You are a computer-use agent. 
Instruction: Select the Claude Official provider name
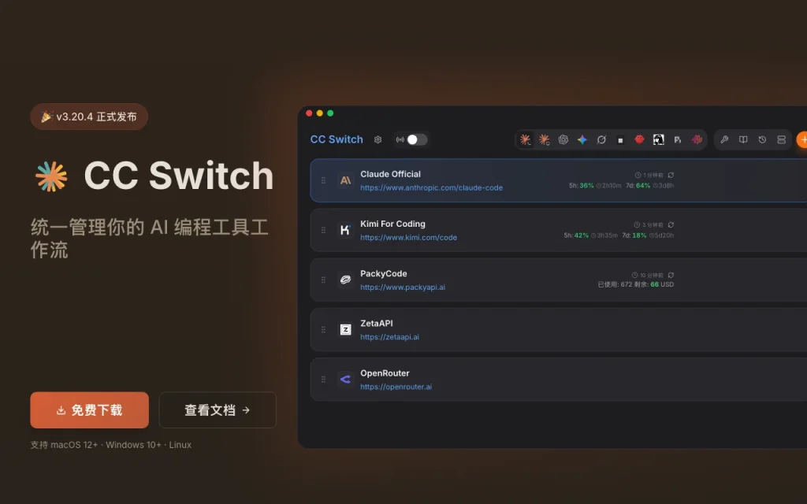[390, 174]
